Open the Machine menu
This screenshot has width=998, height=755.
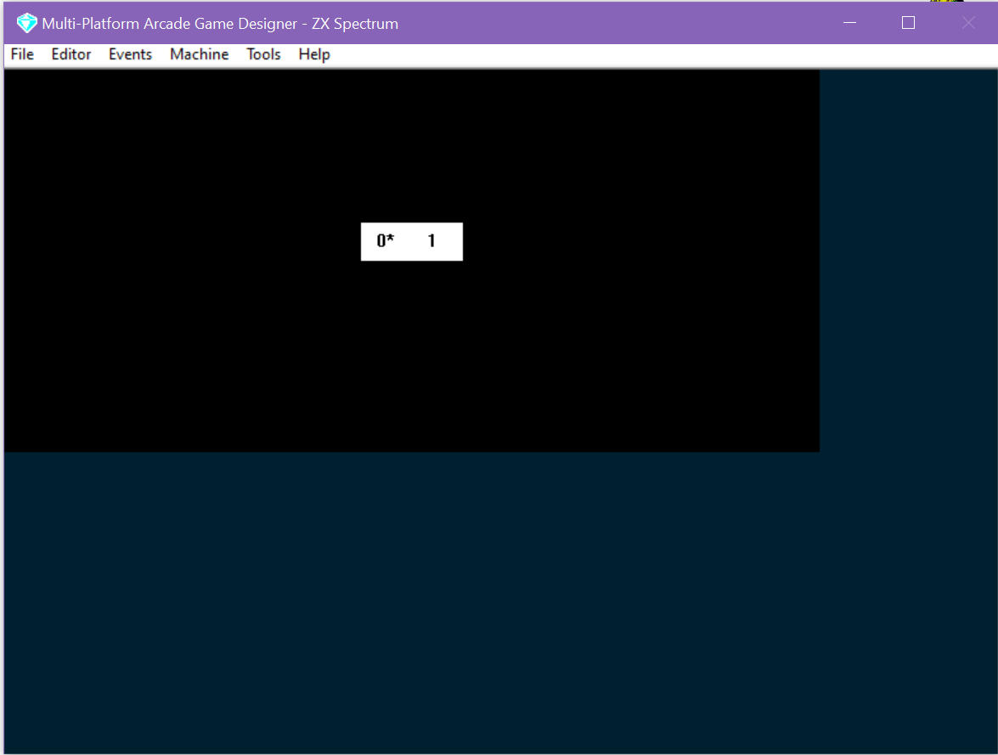(200, 54)
